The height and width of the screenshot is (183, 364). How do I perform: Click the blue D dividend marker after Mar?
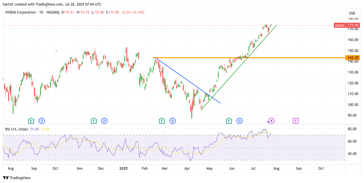pos(172,121)
